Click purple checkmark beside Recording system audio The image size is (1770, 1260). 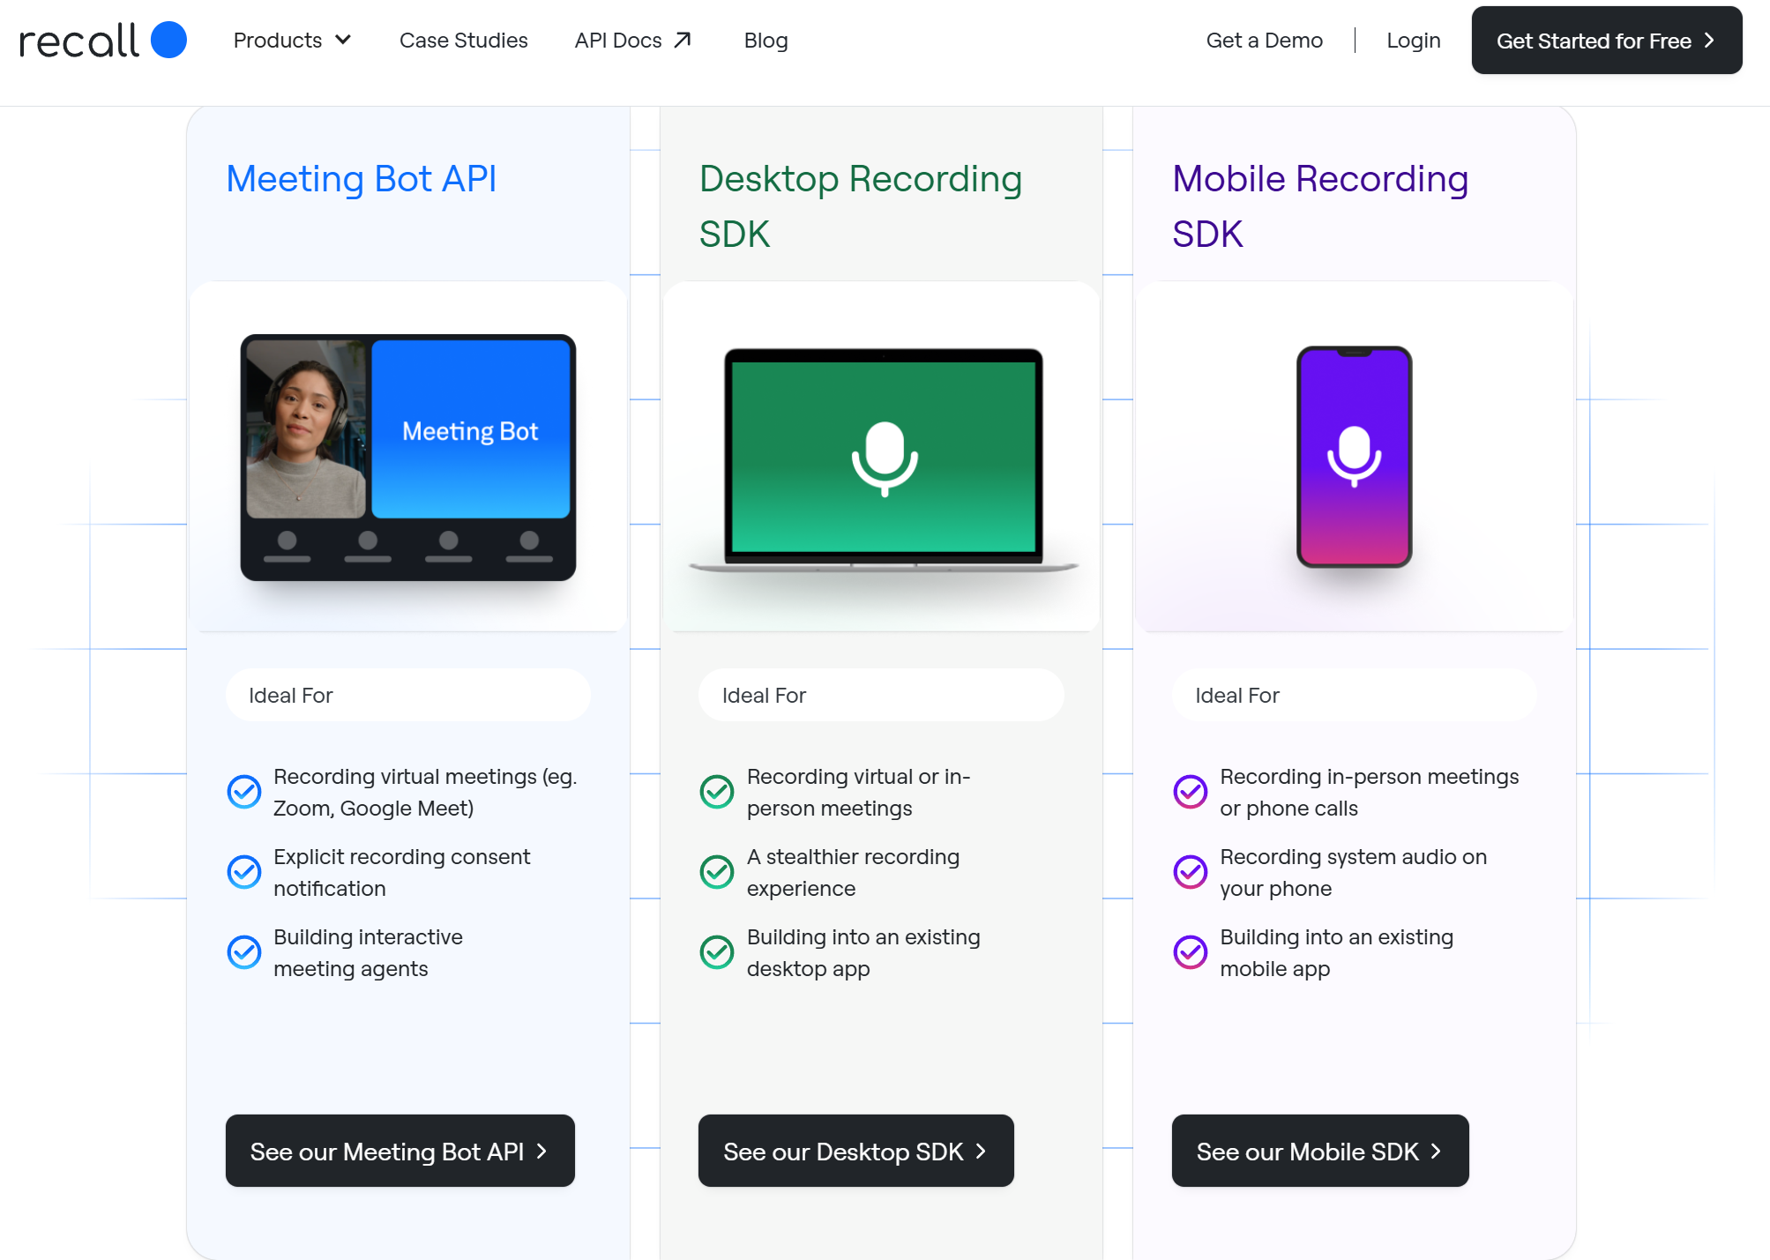[x=1190, y=872]
